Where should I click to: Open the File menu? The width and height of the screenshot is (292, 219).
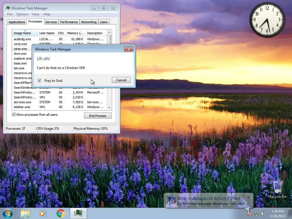coord(10,14)
